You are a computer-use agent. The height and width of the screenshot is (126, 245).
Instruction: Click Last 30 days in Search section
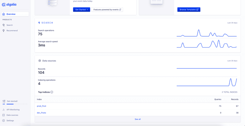point(232,23)
